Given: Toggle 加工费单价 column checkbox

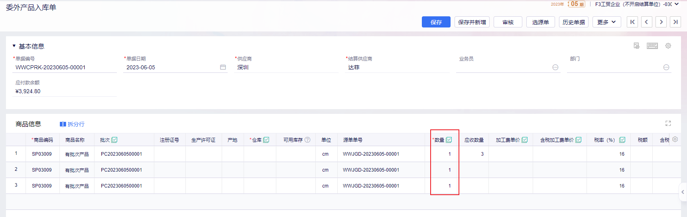Looking at the screenshot, I should click(525, 140).
